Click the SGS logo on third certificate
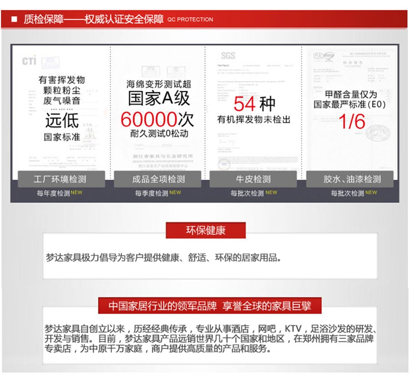Screen dimensions: 410x386 (x=228, y=56)
